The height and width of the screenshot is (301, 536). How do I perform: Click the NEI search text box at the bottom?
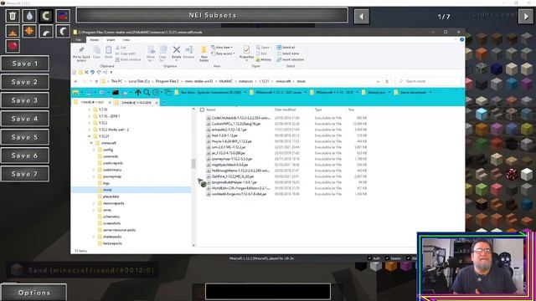[268, 292]
